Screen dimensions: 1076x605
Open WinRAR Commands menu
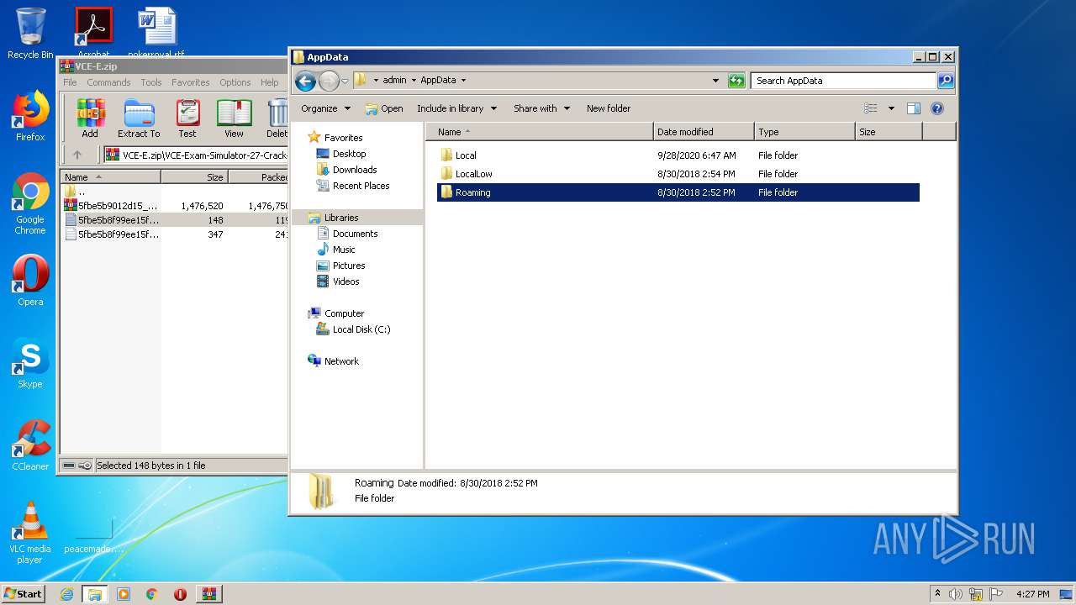pyautogui.click(x=108, y=82)
